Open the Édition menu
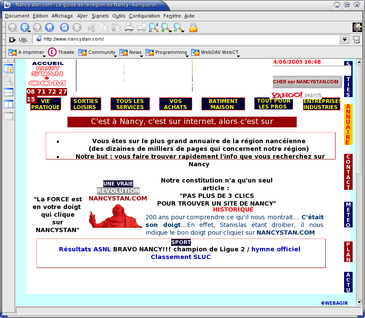The image size is (365, 318). (x=40, y=16)
